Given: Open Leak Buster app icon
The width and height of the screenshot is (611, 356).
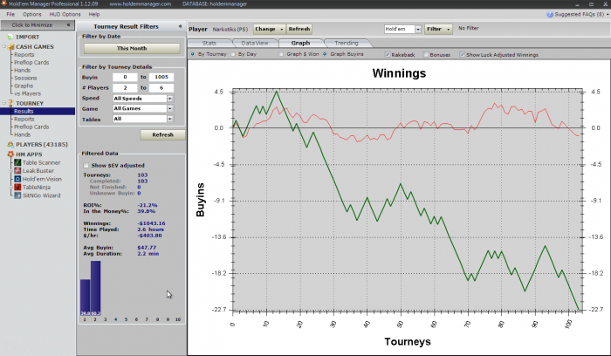Looking at the screenshot, I should 17,171.
